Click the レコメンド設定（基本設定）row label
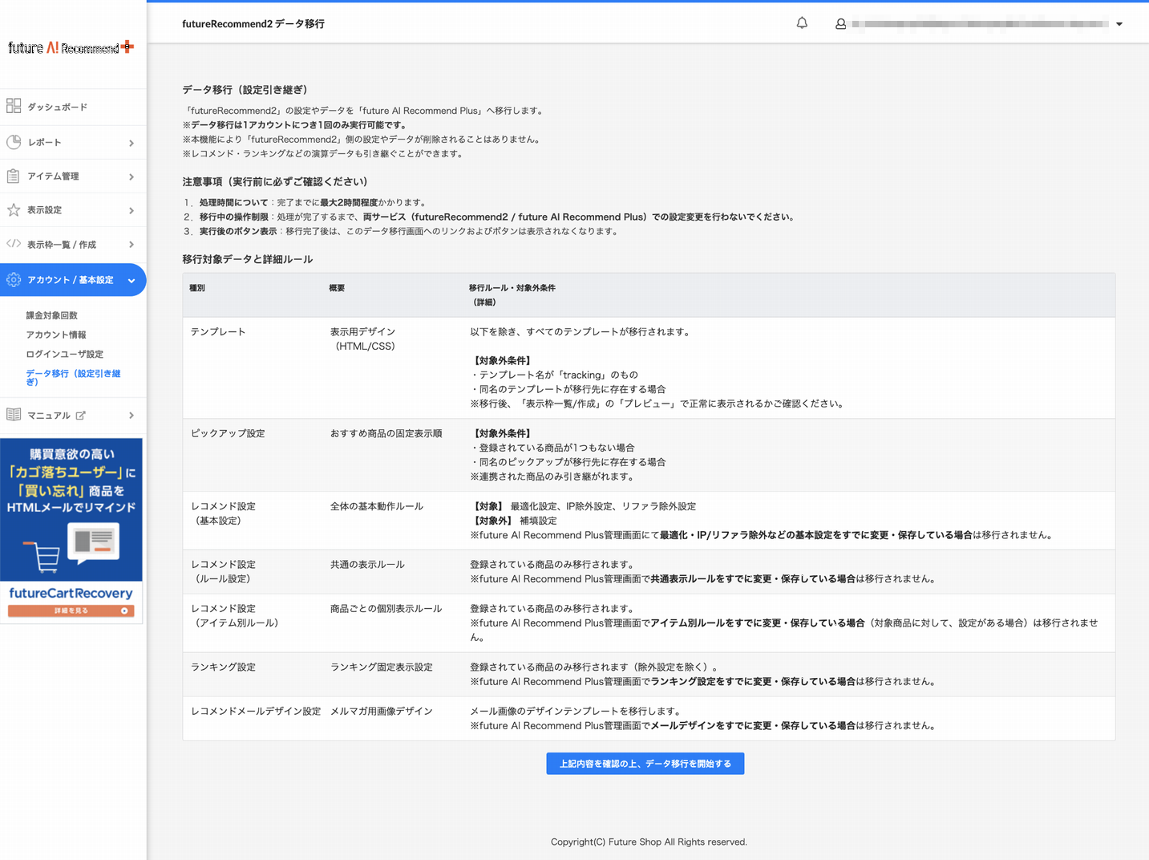The width and height of the screenshot is (1149, 860). [x=223, y=513]
